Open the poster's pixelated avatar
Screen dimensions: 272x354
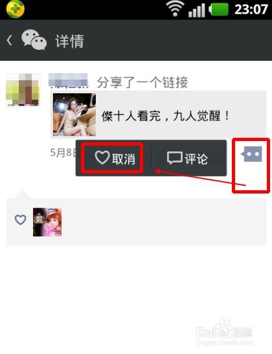pos(23,89)
